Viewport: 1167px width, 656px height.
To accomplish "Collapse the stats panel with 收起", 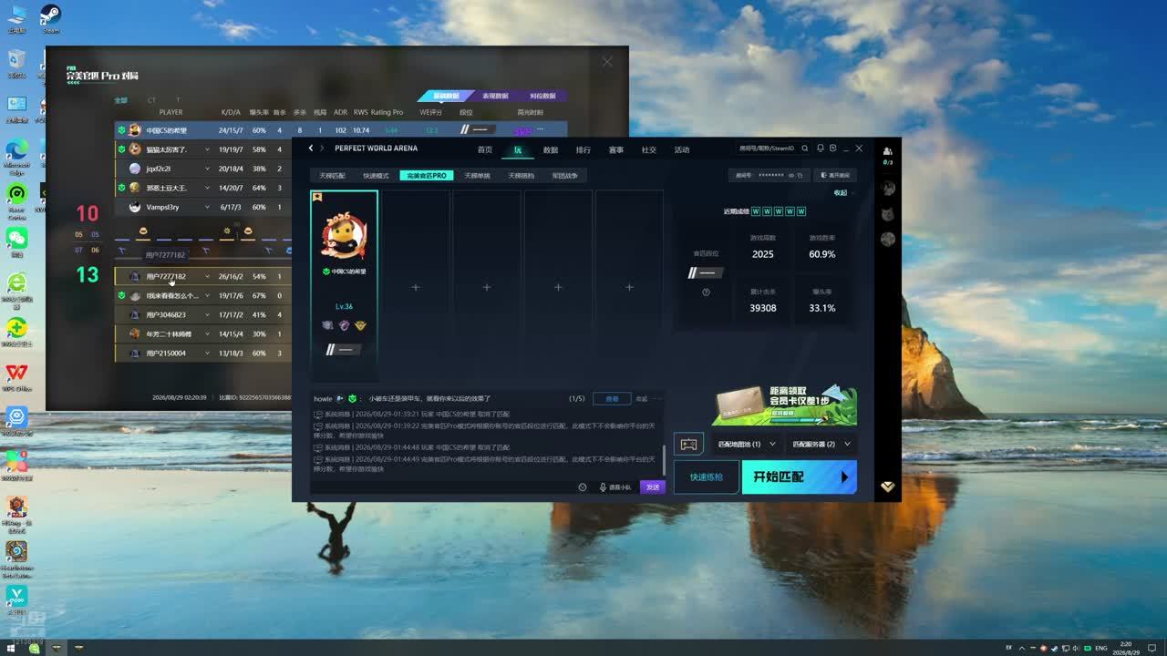I will click(x=841, y=192).
